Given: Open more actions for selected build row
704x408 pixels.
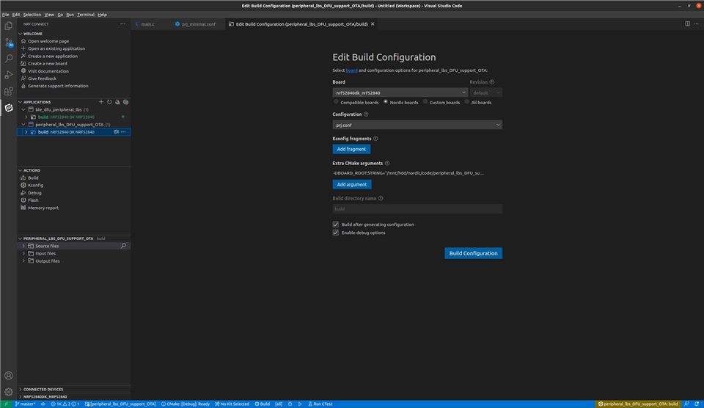Looking at the screenshot, I should [x=123, y=132].
